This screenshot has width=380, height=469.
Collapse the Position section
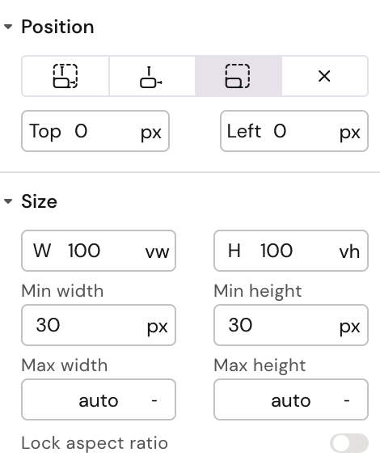point(8,27)
